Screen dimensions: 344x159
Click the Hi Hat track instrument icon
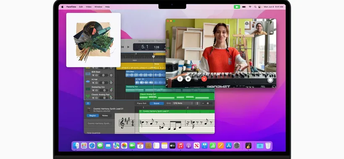point(88,81)
